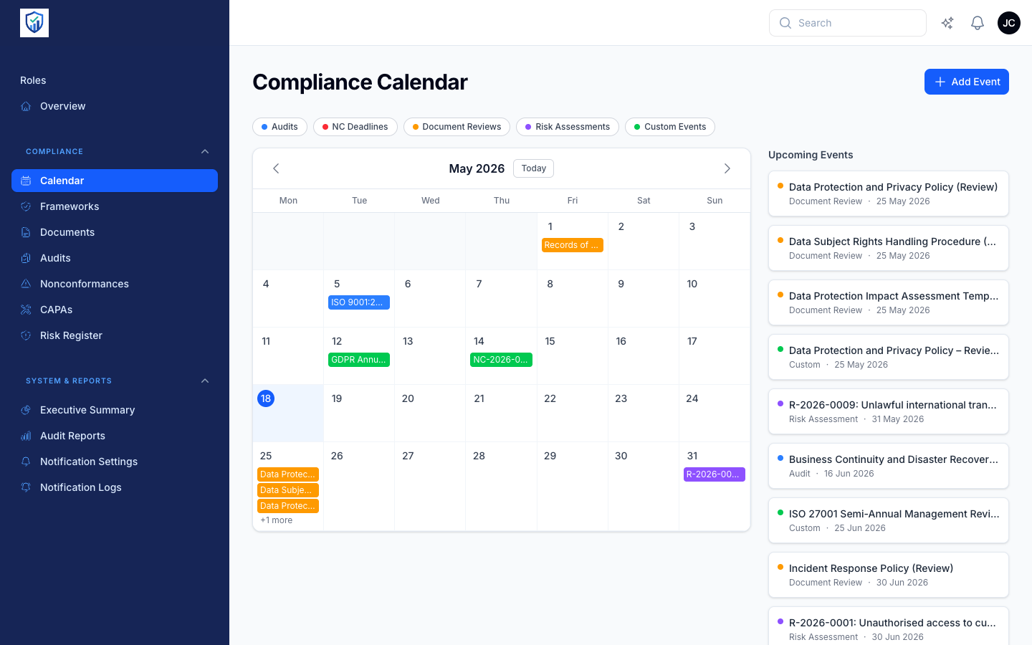
Task: Click the Executive Summary chart icon
Action: tap(26, 410)
